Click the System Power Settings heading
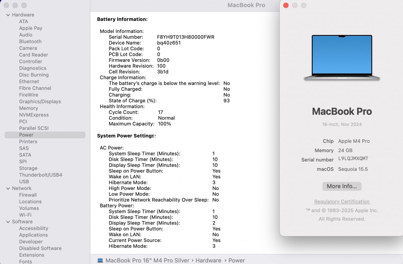Viewport: 403px width, 264px height. [x=127, y=136]
